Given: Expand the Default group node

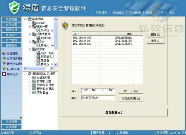Looking at the screenshot, I should coord(30,23).
